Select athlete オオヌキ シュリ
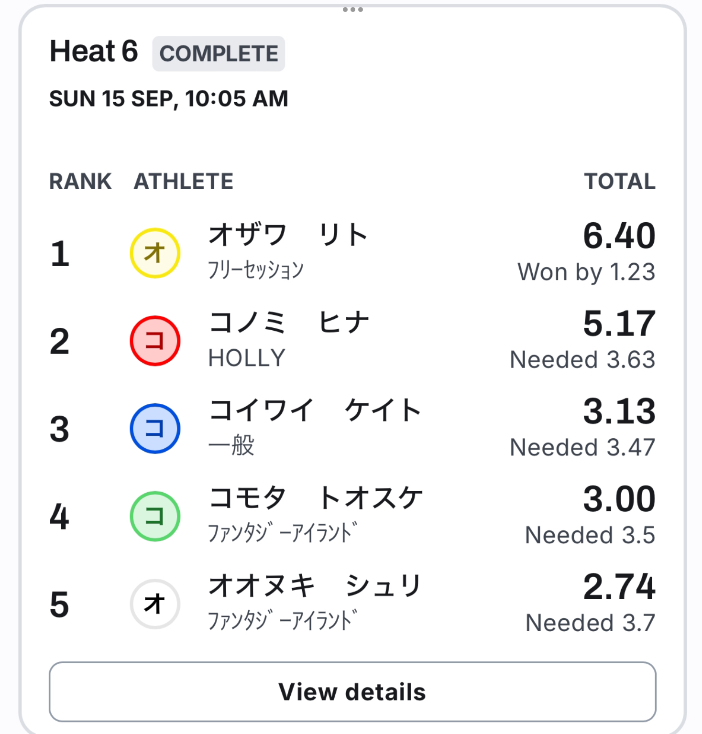702x734 pixels. (x=315, y=586)
